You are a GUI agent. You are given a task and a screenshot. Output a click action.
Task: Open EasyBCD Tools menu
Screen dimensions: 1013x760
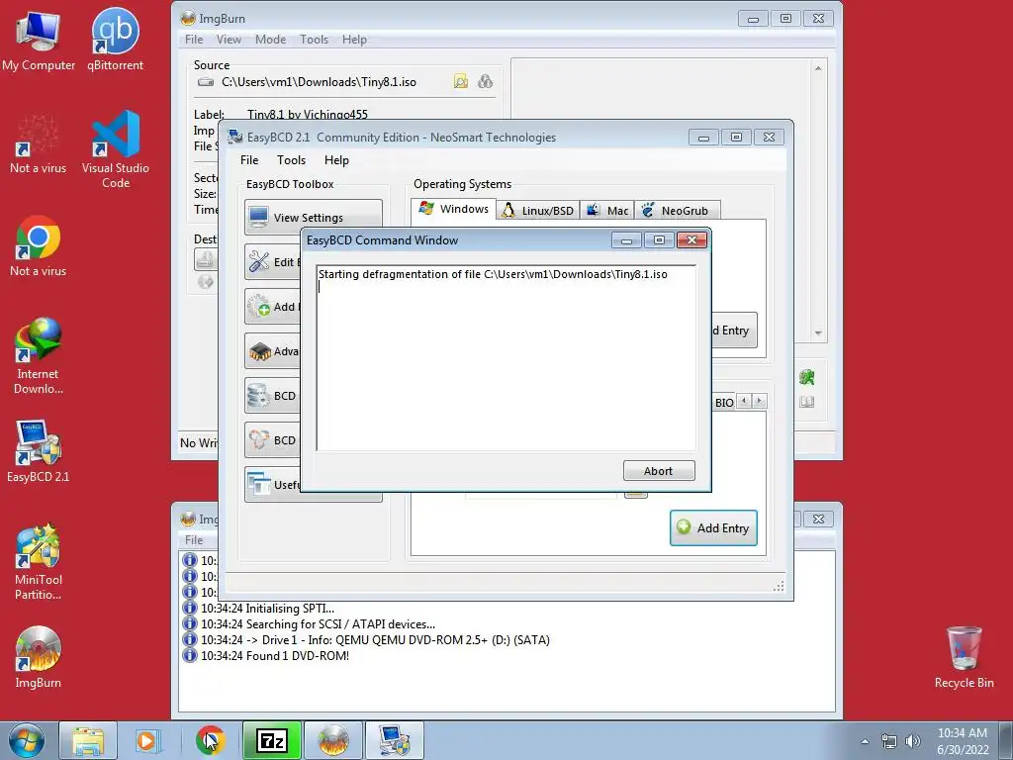pos(292,160)
